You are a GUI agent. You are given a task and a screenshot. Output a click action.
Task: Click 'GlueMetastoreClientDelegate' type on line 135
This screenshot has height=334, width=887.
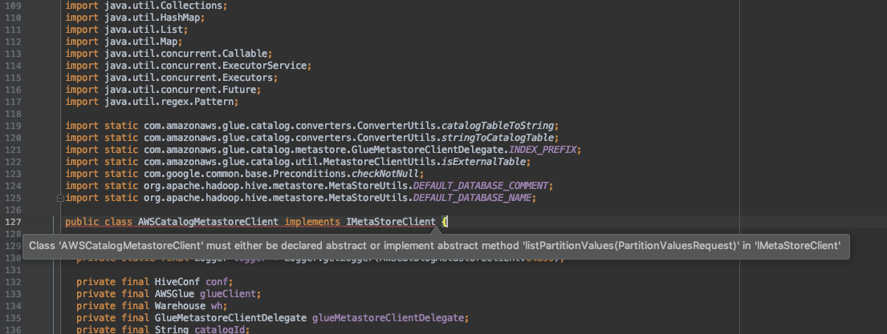tap(231, 318)
